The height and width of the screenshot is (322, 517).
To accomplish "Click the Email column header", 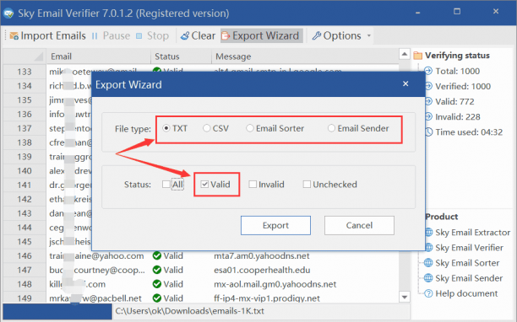I will 99,56.
